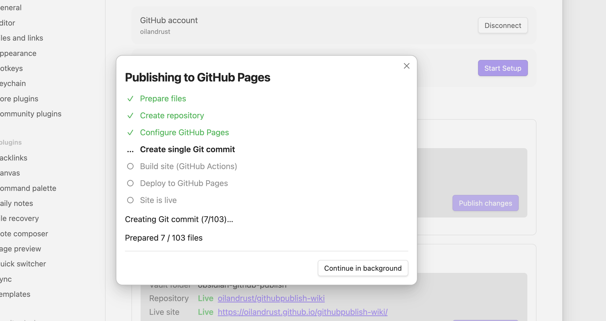Select Quick switcher plugin settings
This screenshot has height=321, width=606.
pos(23,264)
